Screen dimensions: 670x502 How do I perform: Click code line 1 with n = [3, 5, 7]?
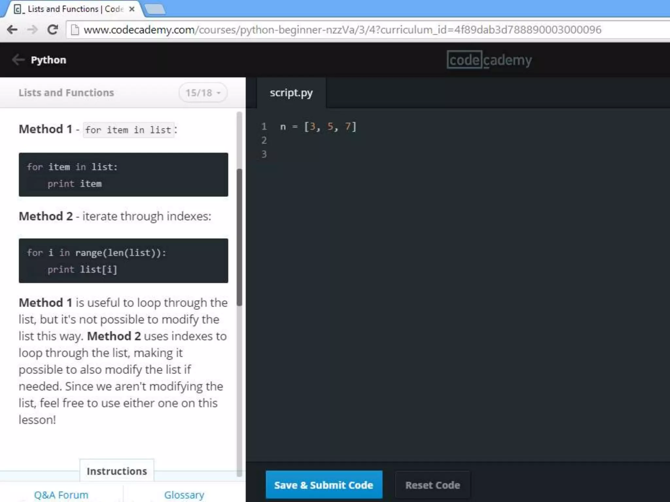pyautogui.click(x=318, y=126)
